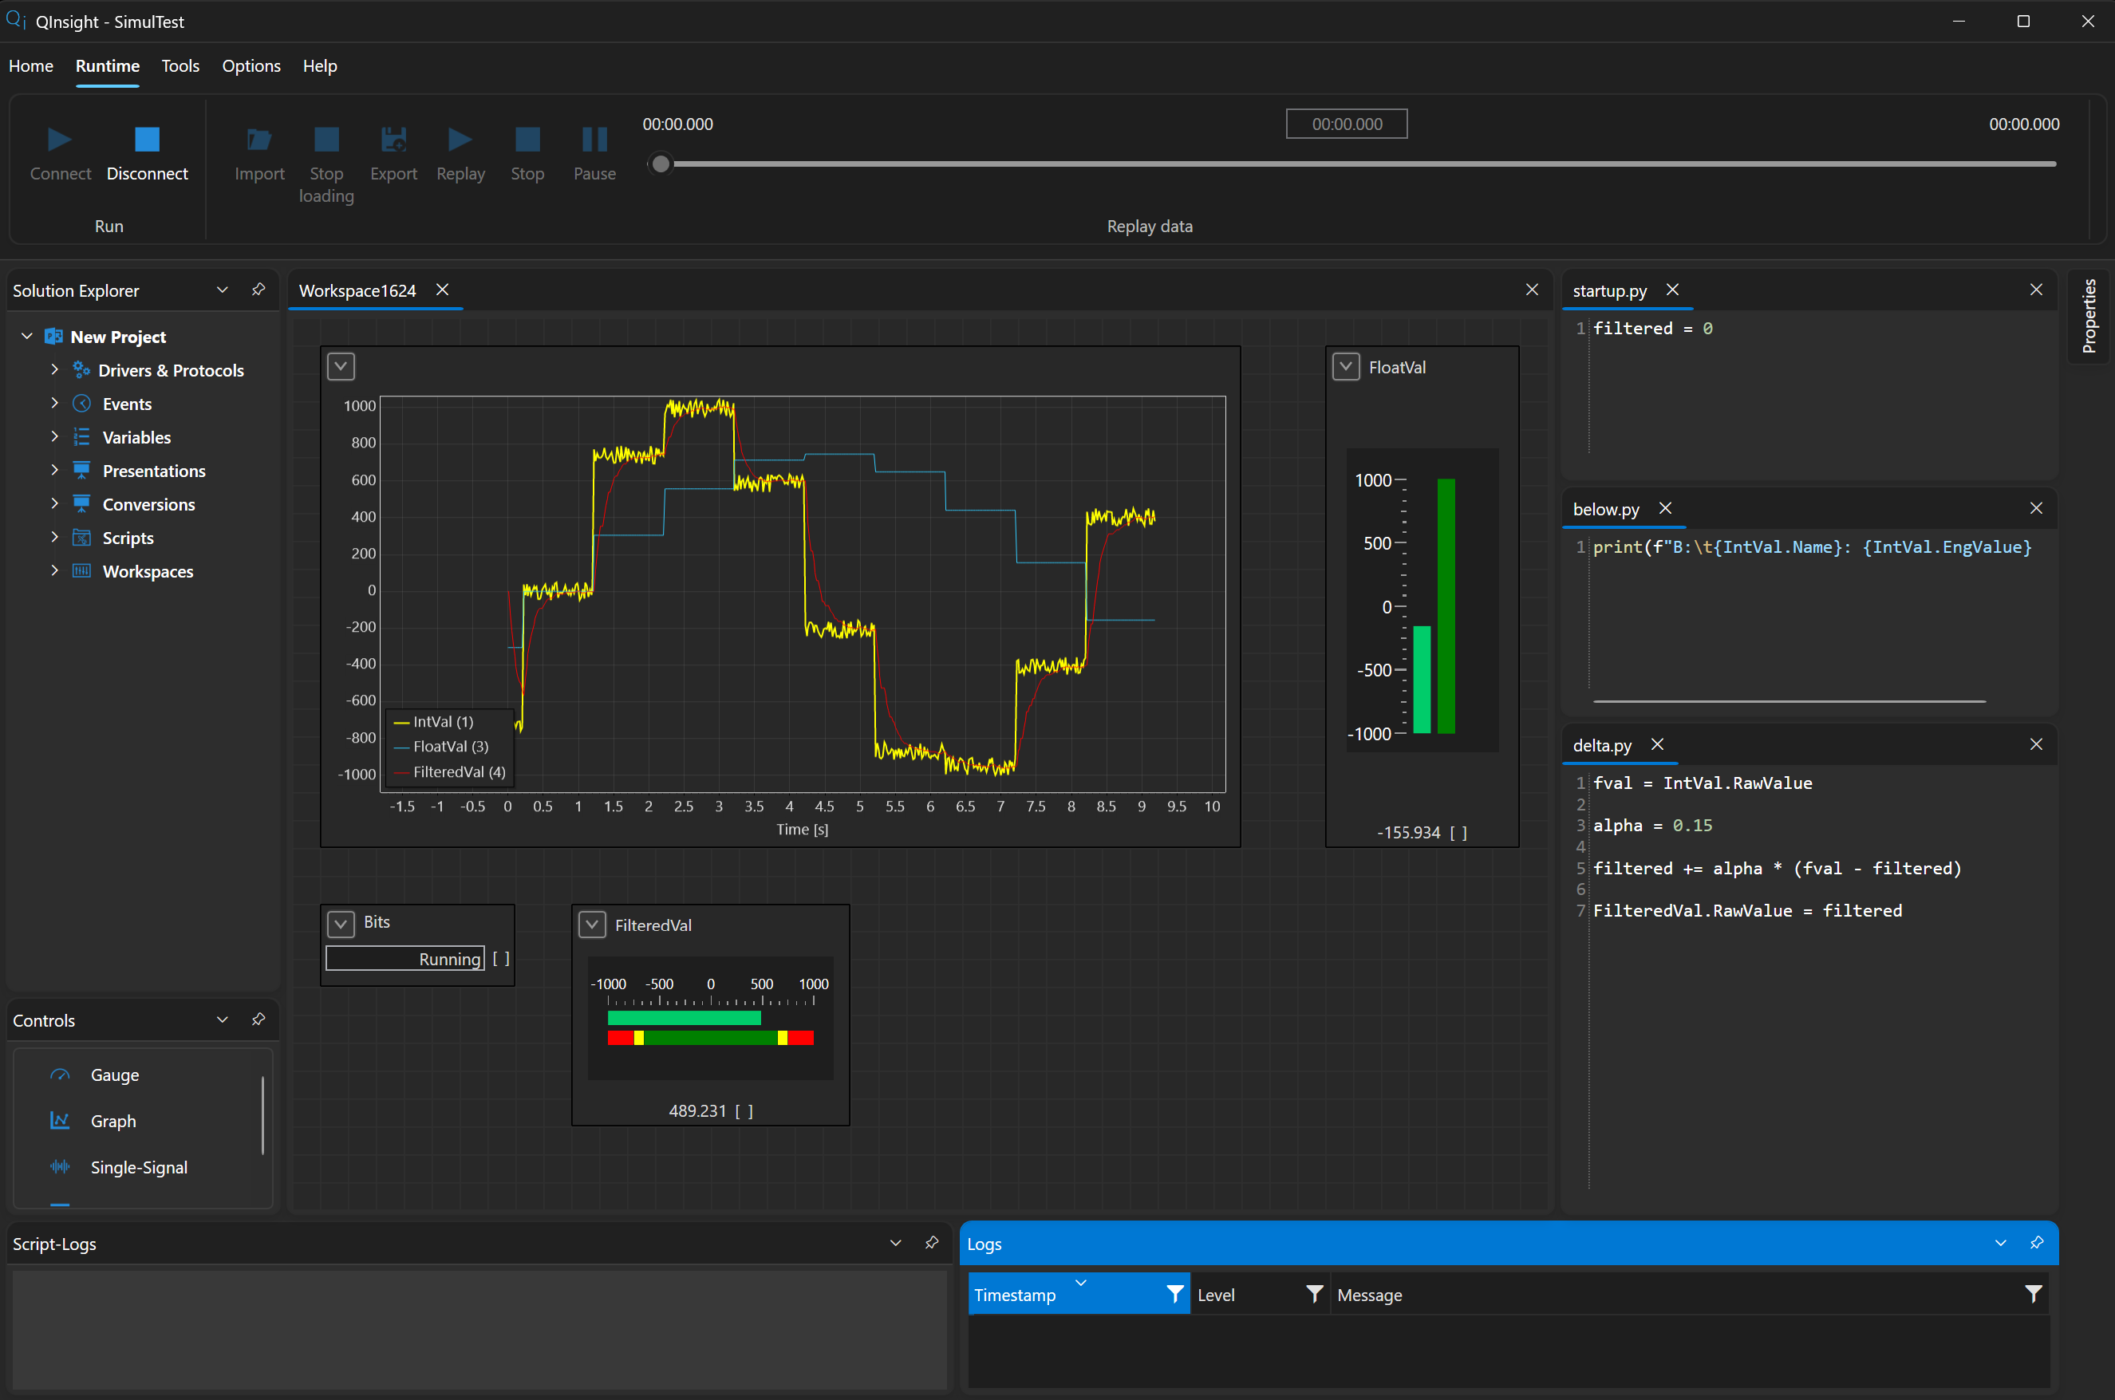The height and width of the screenshot is (1400, 2115).
Task: Click the replay time input box
Action: pos(1347,124)
